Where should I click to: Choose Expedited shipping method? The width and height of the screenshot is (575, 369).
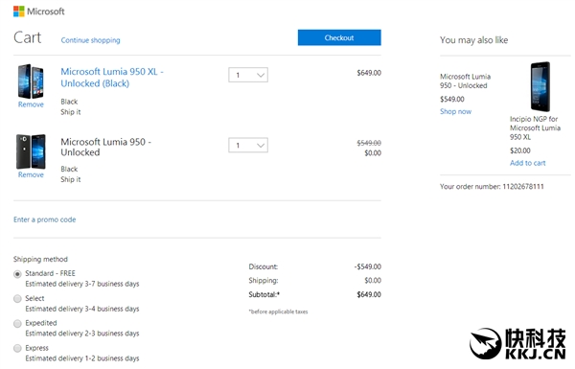[17, 324]
